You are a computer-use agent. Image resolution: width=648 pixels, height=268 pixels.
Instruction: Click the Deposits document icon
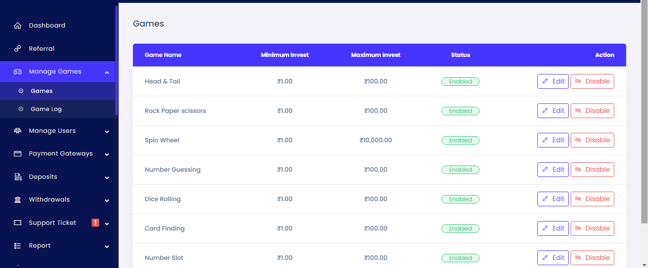(x=18, y=177)
